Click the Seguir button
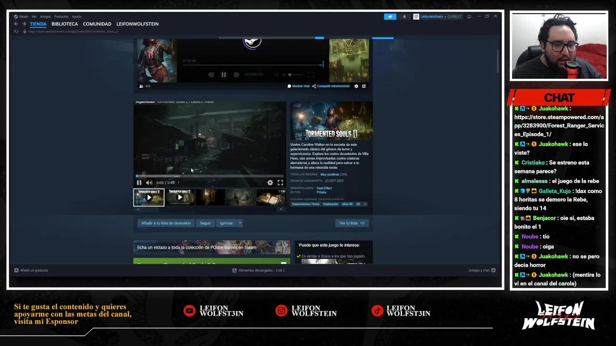This screenshot has width=616, height=346. click(x=205, y=223)
